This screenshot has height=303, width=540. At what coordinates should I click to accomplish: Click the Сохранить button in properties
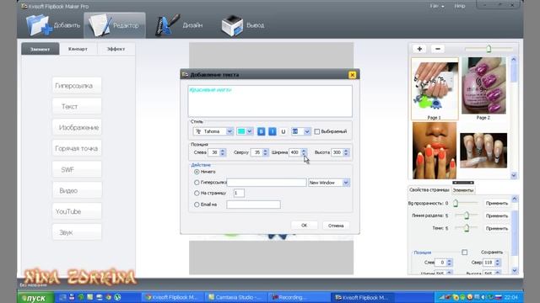[492, 252]
